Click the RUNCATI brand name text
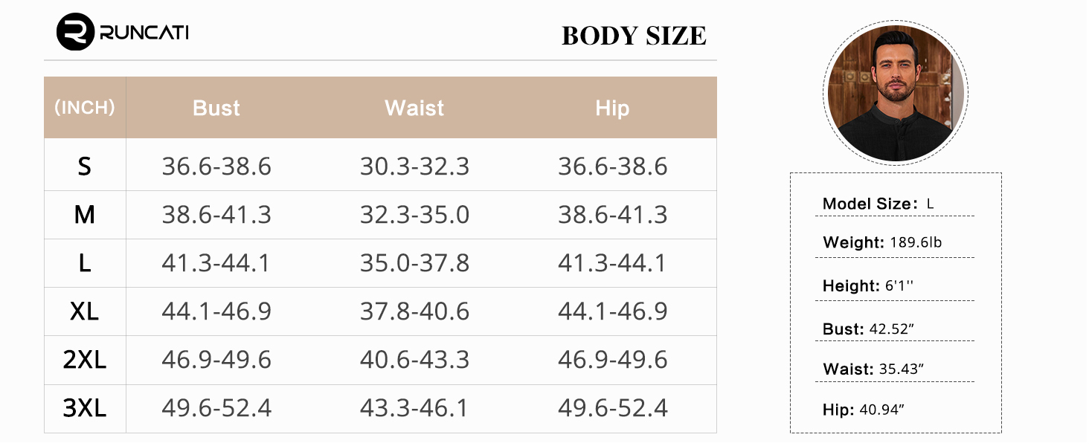This screenshot has width=1089, height=446. click(144, 33)
